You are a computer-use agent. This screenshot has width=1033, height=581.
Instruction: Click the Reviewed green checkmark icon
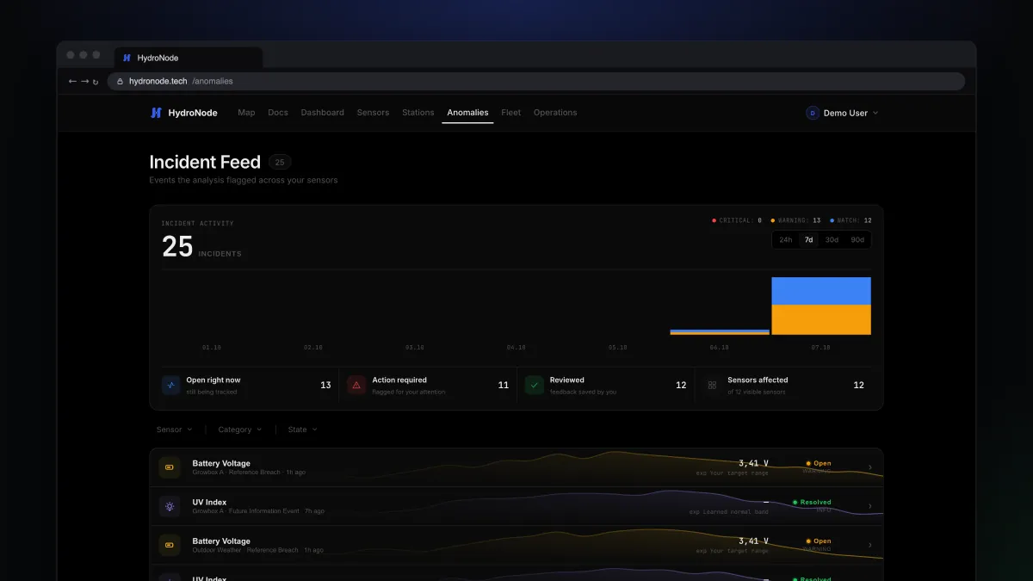pyautogui.click(x=535, y=385)
